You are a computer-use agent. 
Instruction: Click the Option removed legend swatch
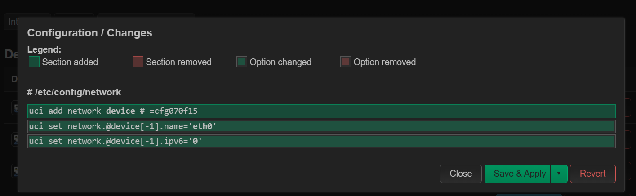(x=346, y=62)
